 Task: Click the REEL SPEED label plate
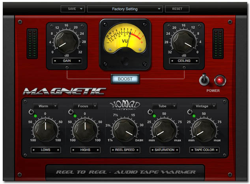[x=125, y=150]
